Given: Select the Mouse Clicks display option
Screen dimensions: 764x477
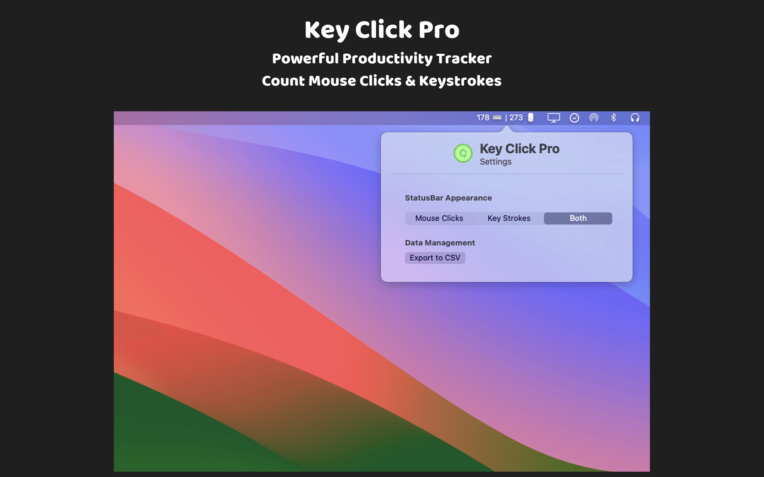Looking at the screenshot, I should pyautogui.click(x=439, y=218).
